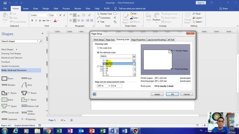
Task: Open Layers in Editing group
Action: point(198,18)
